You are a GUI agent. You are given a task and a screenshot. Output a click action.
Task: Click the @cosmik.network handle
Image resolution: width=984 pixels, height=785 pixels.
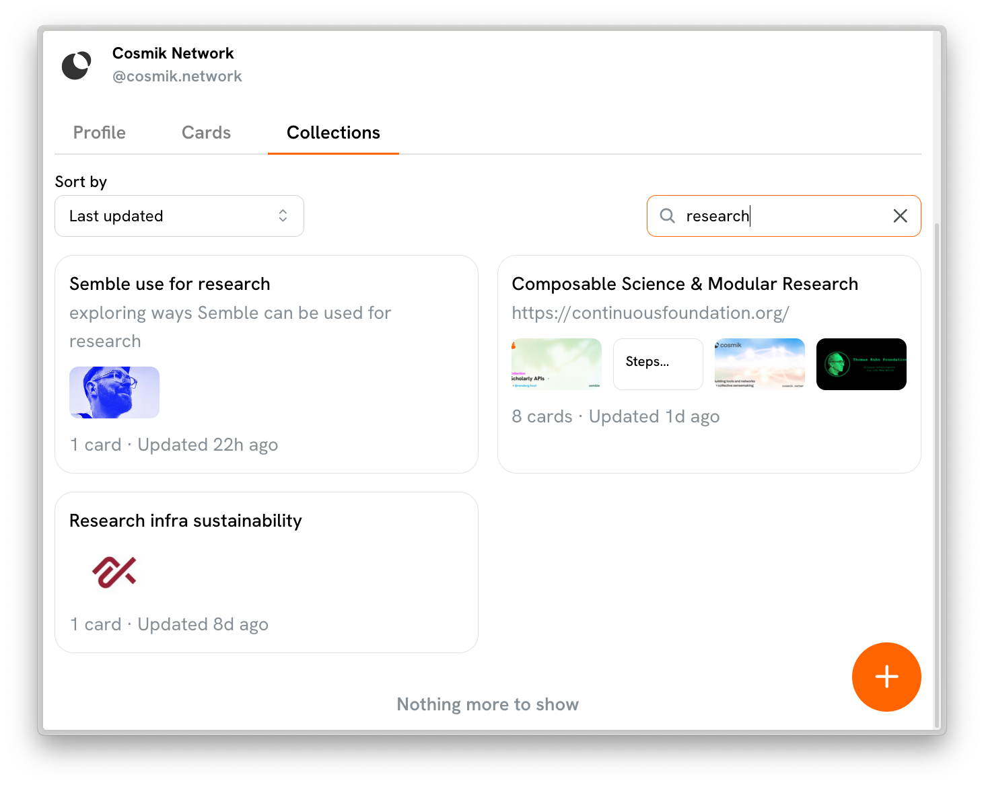(177, 76)
